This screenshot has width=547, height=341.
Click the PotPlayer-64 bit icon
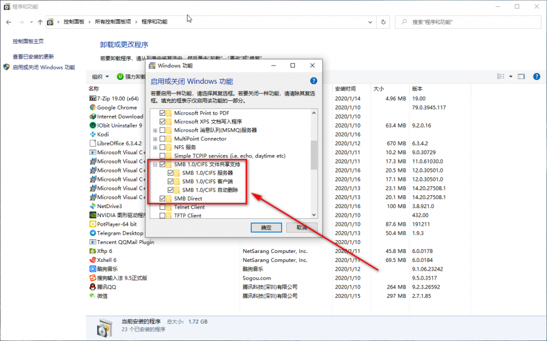tap(92, 224)
